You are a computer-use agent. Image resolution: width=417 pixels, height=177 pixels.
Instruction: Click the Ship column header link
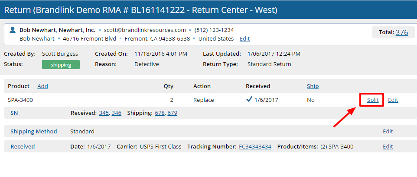(313, 86)
